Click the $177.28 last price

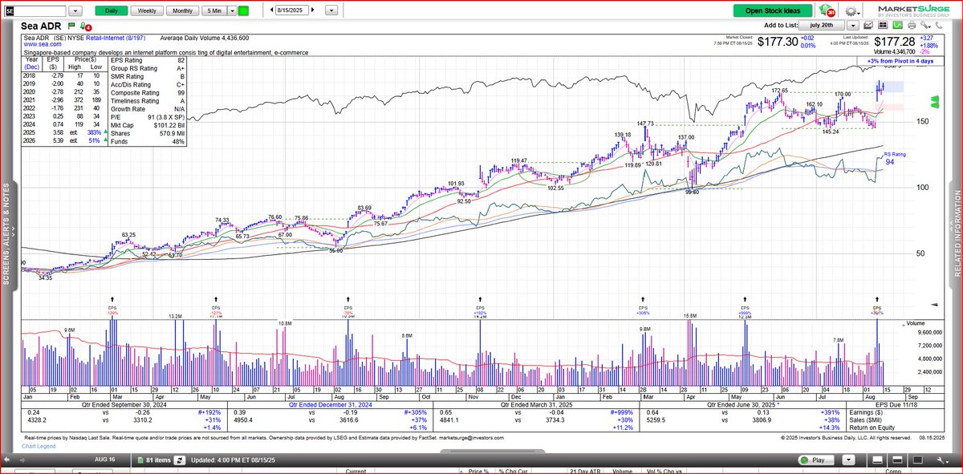click(894, 42)
